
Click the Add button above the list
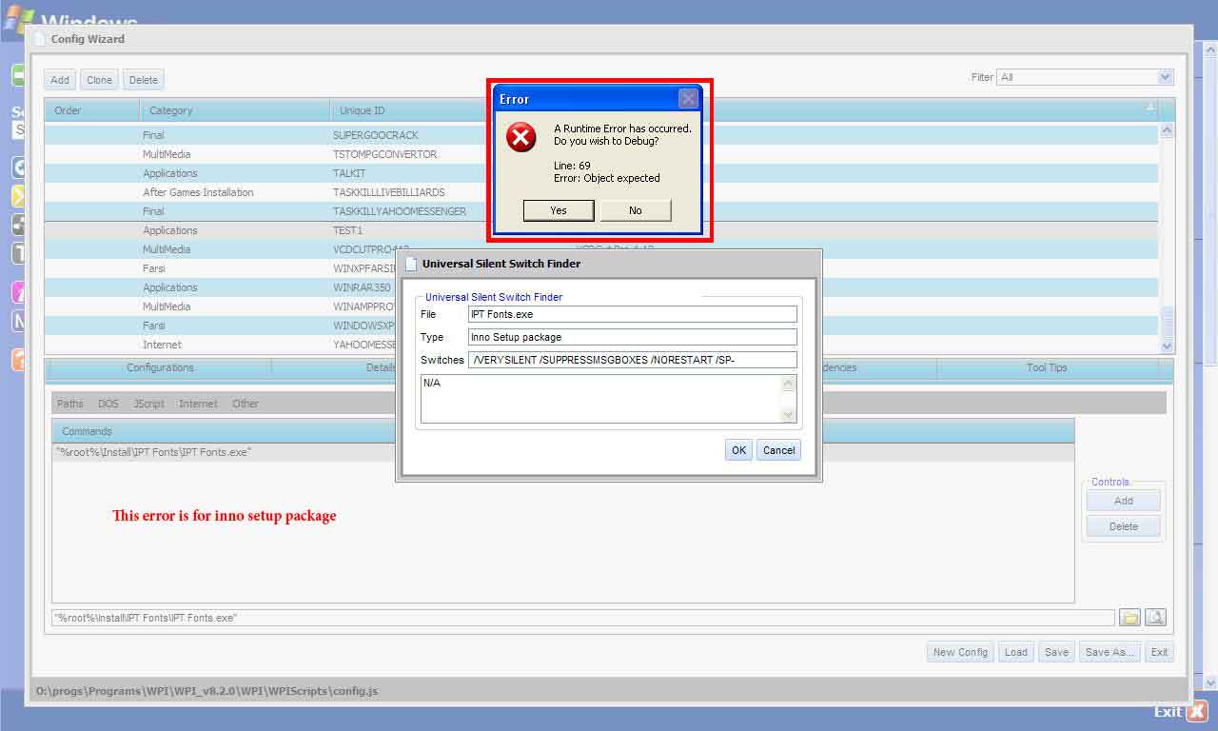tap(60, 80)
